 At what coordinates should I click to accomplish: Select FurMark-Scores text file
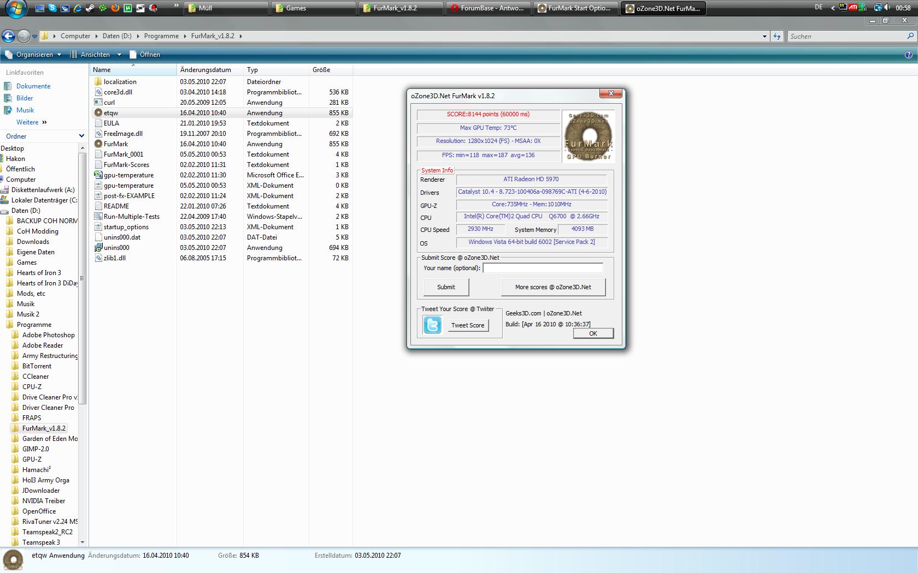point(126,165)
